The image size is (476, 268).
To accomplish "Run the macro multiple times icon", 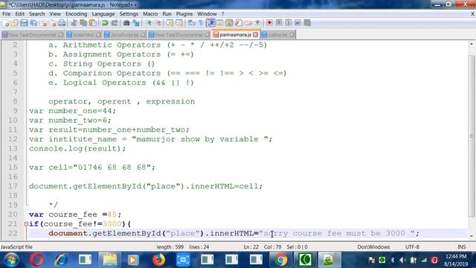I will (x=297, y=23).
